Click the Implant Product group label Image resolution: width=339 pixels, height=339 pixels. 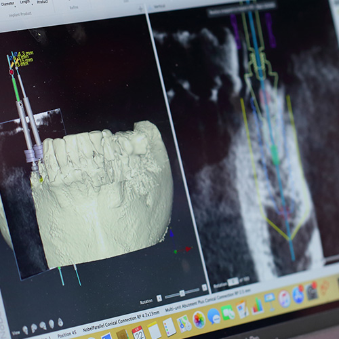tap(20, 14)
